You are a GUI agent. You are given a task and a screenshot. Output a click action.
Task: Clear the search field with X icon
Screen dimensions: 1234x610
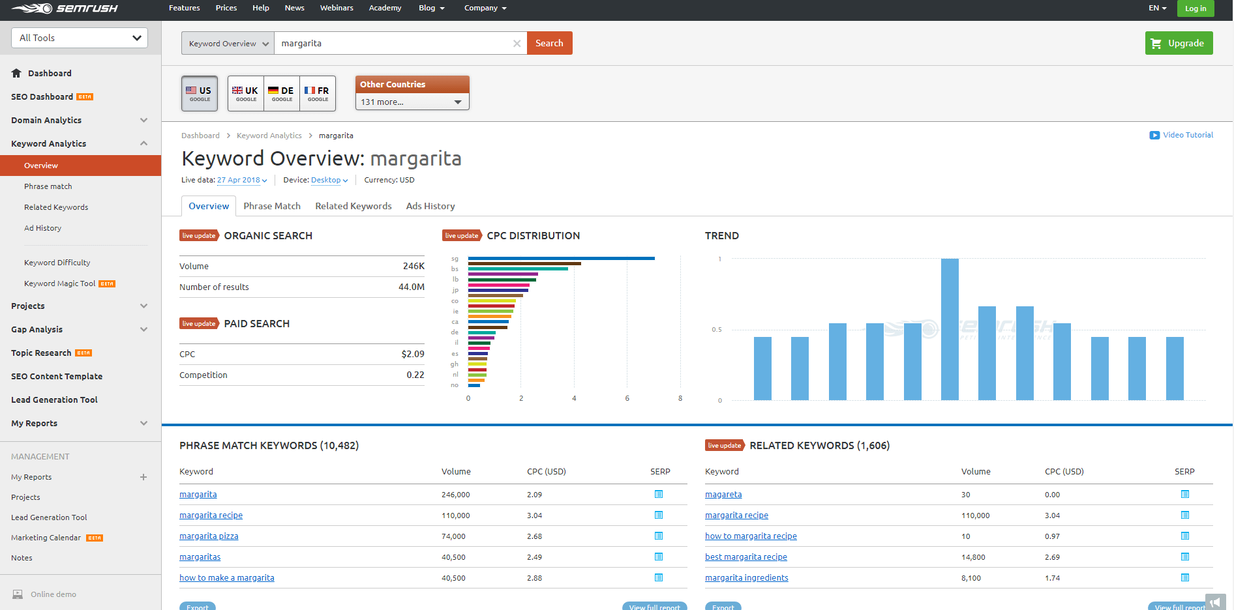tap(517, 44)
